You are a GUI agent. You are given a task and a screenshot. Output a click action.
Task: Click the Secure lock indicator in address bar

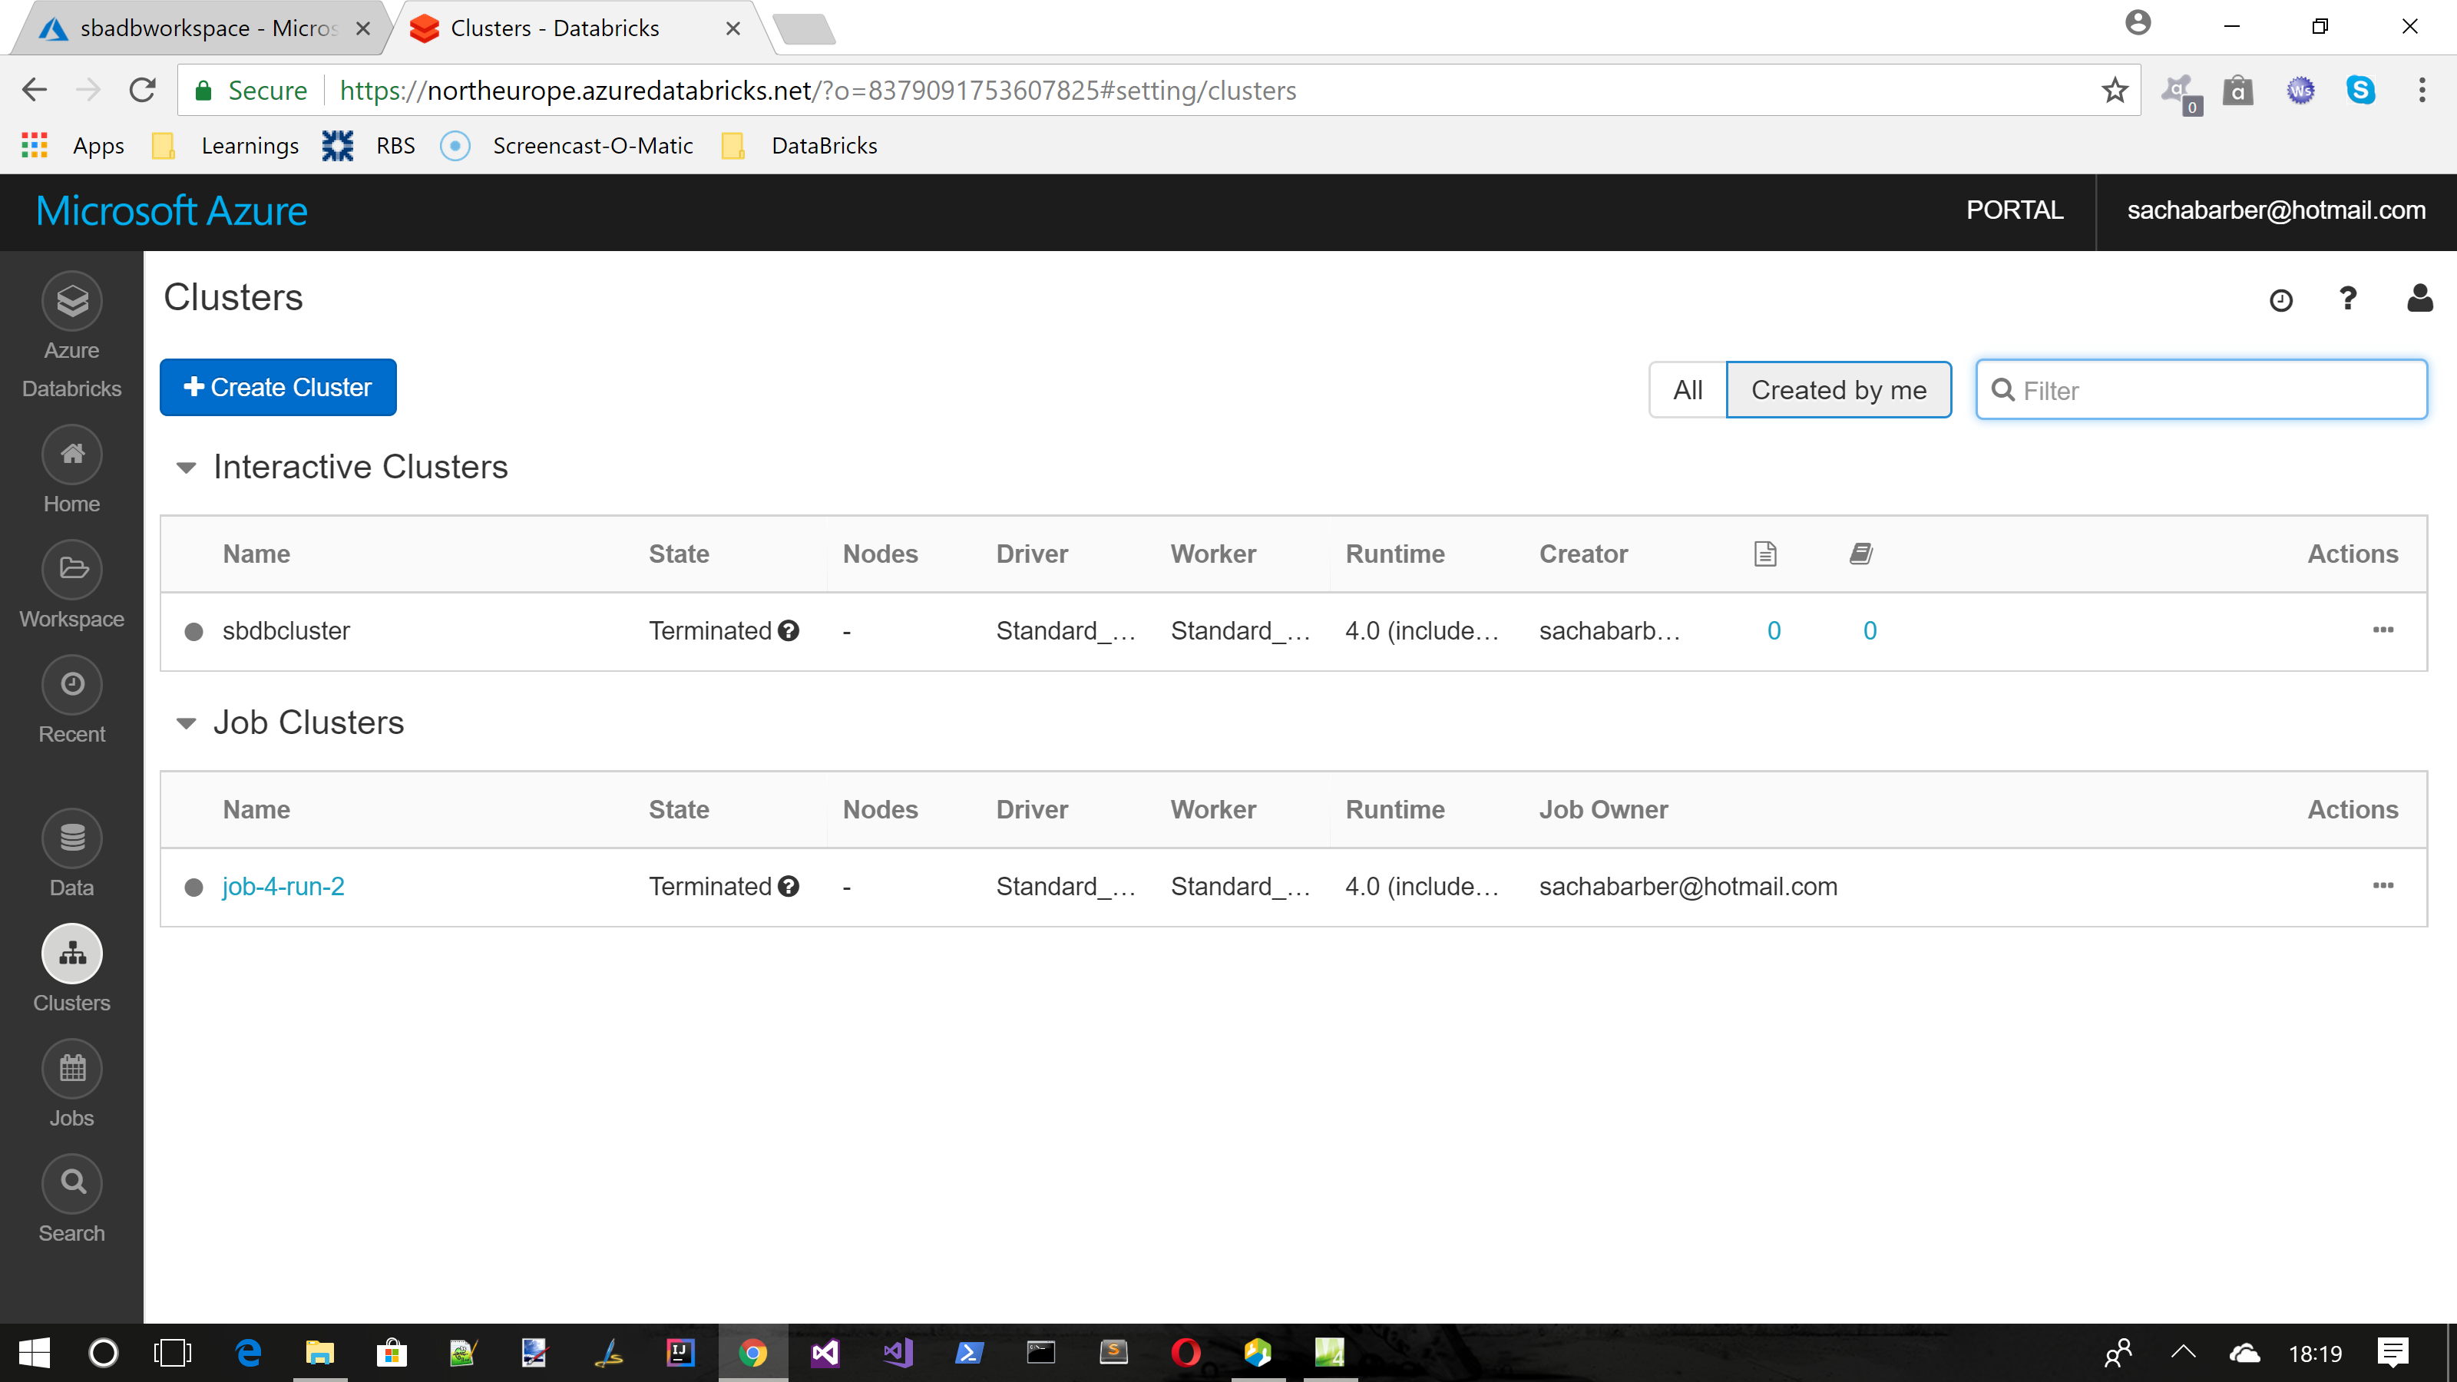pyautogui.click(x=251, y=91)
